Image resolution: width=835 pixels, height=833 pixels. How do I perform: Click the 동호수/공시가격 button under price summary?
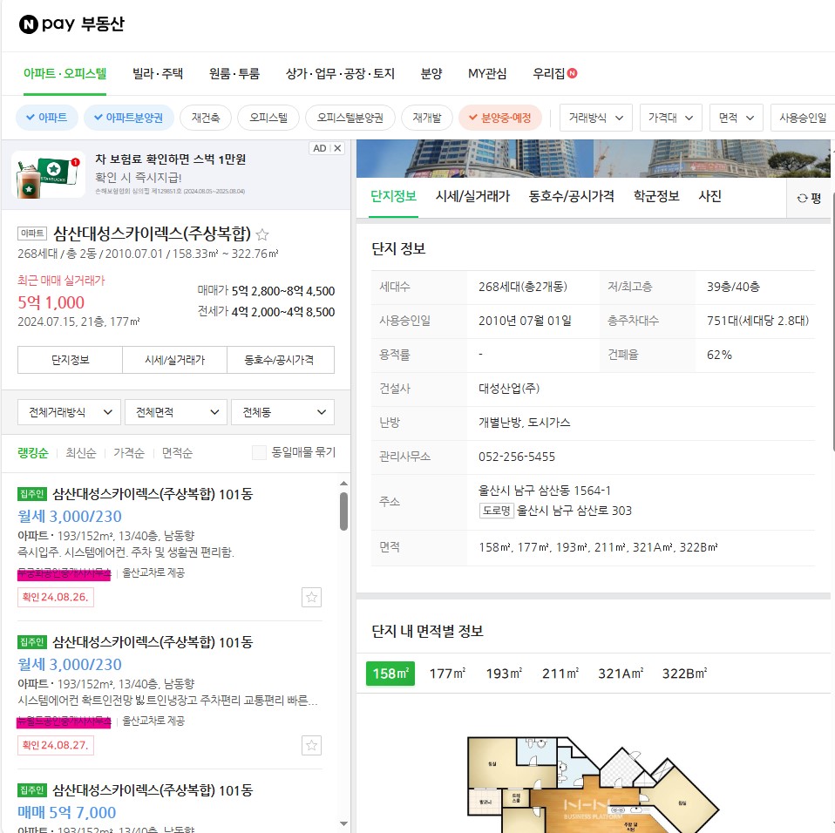point(281,360)
